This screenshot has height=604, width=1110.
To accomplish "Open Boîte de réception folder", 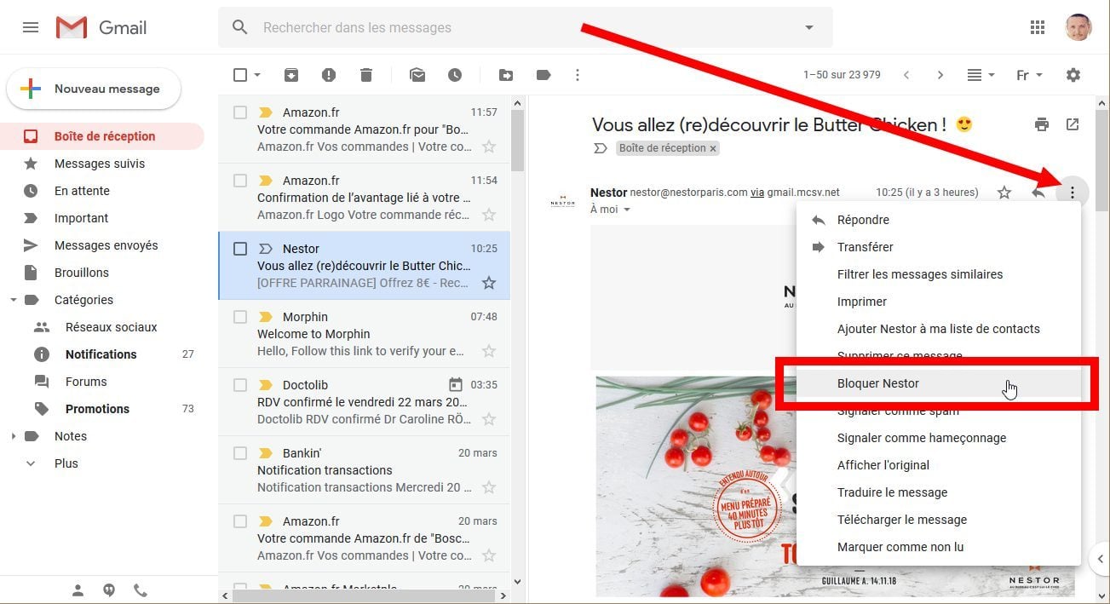I will 102,136.
